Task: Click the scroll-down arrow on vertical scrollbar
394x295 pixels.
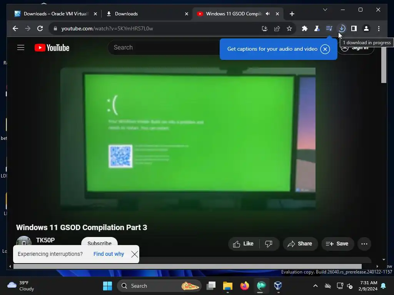Action: (384, 260)
